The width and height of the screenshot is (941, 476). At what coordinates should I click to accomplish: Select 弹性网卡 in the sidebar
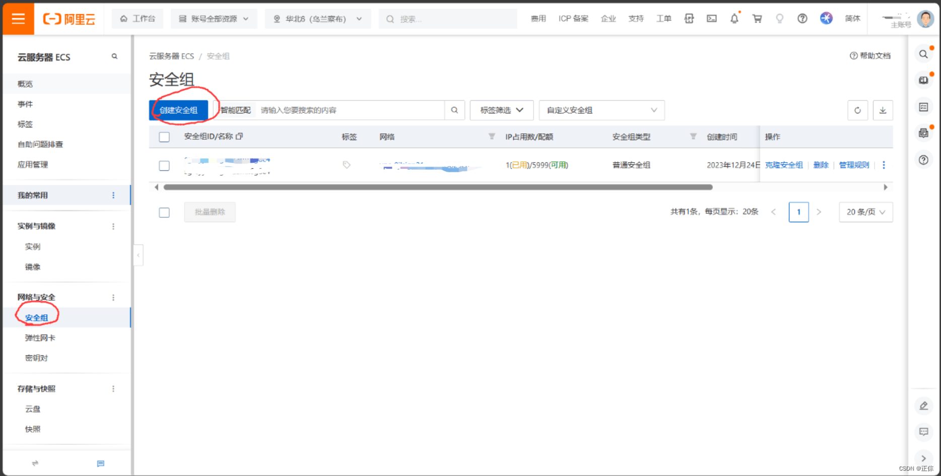[40, 338]
